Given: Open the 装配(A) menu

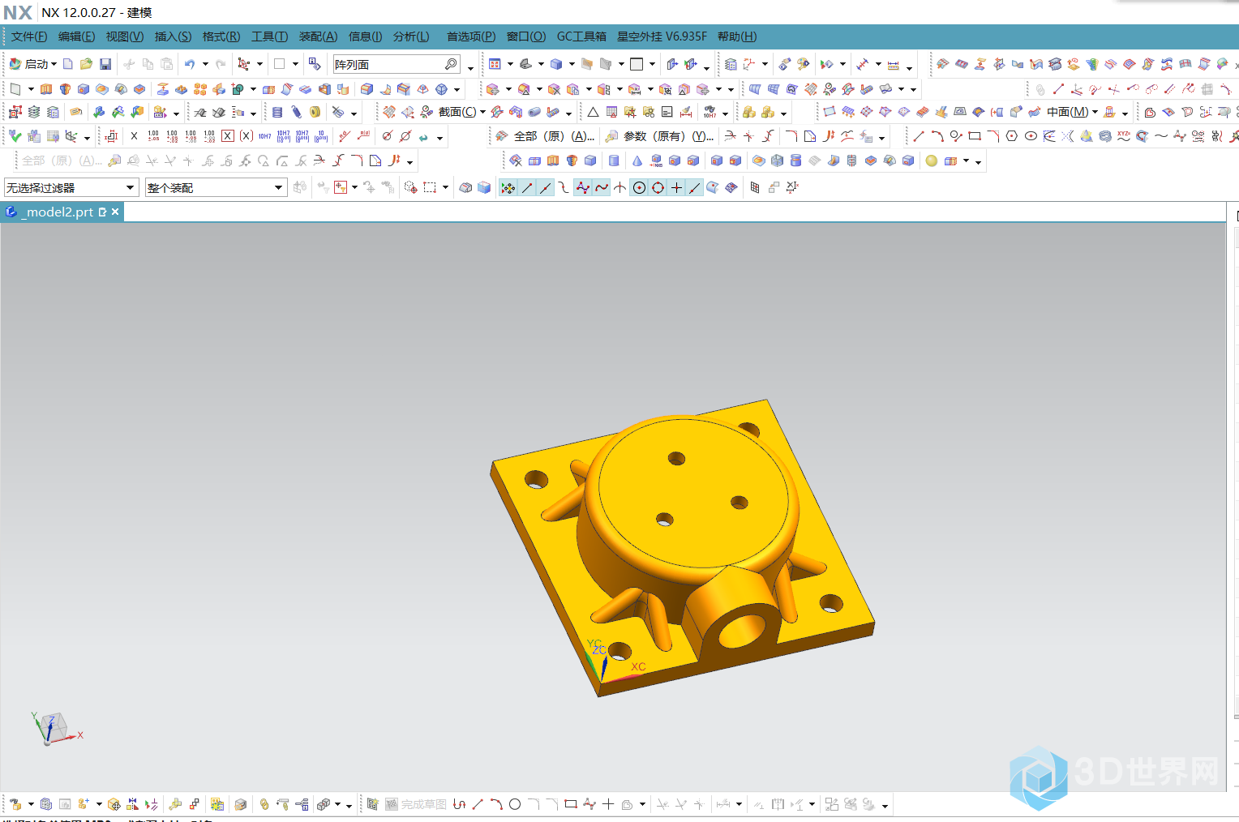Looking at the screenshot, I should (x=318, y=36).
